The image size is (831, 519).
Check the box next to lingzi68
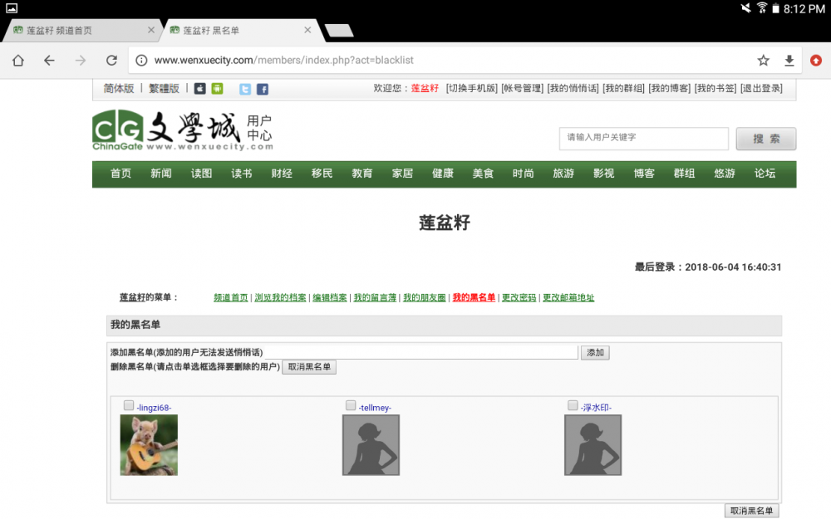[129, 405]
